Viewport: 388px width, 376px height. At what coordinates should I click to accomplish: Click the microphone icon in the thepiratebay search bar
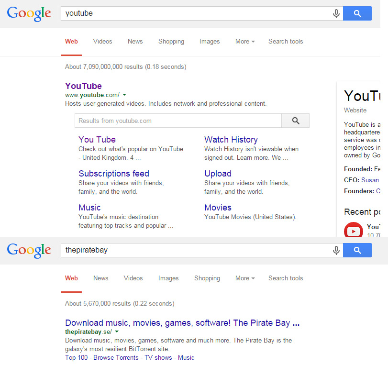(336, 250)
